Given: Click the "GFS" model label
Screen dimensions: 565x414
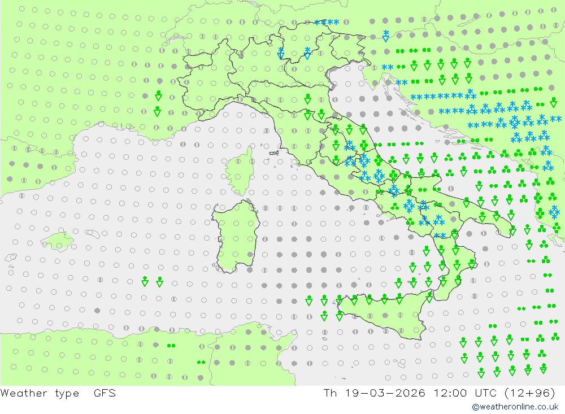Looking at the screenshot, I should click(105, 393).
